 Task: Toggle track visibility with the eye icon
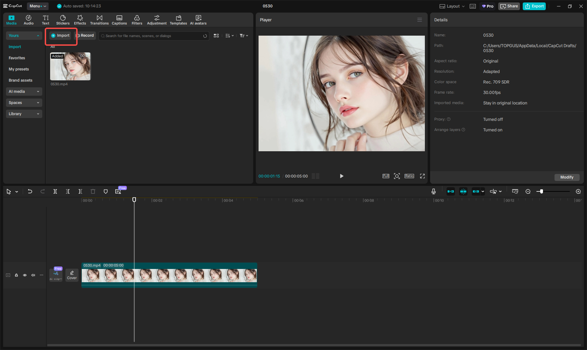[25, 275]
